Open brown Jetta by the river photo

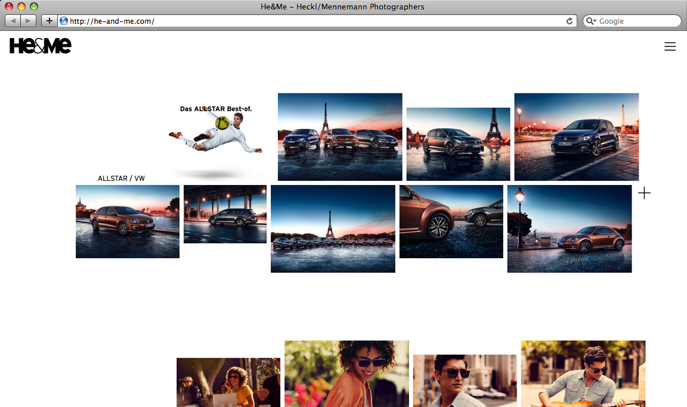click(128, 221)
